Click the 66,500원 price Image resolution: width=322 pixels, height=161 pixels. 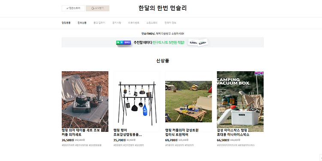coord(223,140)
